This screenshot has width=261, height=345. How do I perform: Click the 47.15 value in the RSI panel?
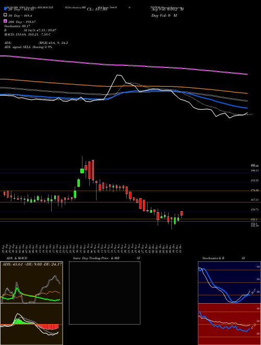pos(253,327)
